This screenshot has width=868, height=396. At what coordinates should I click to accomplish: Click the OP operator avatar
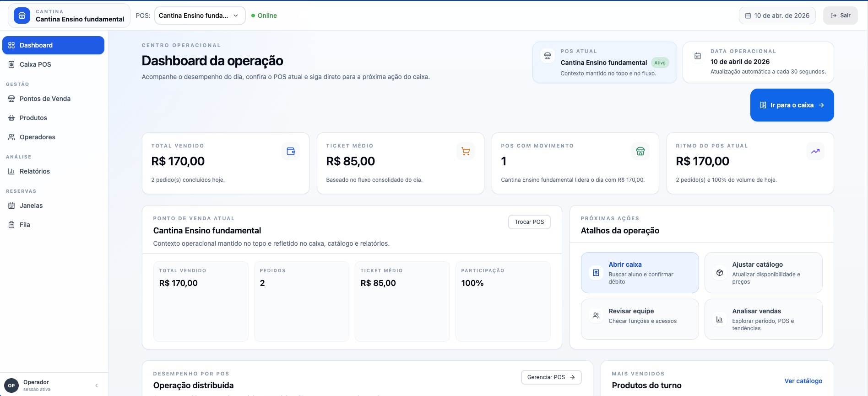point(11,385)
